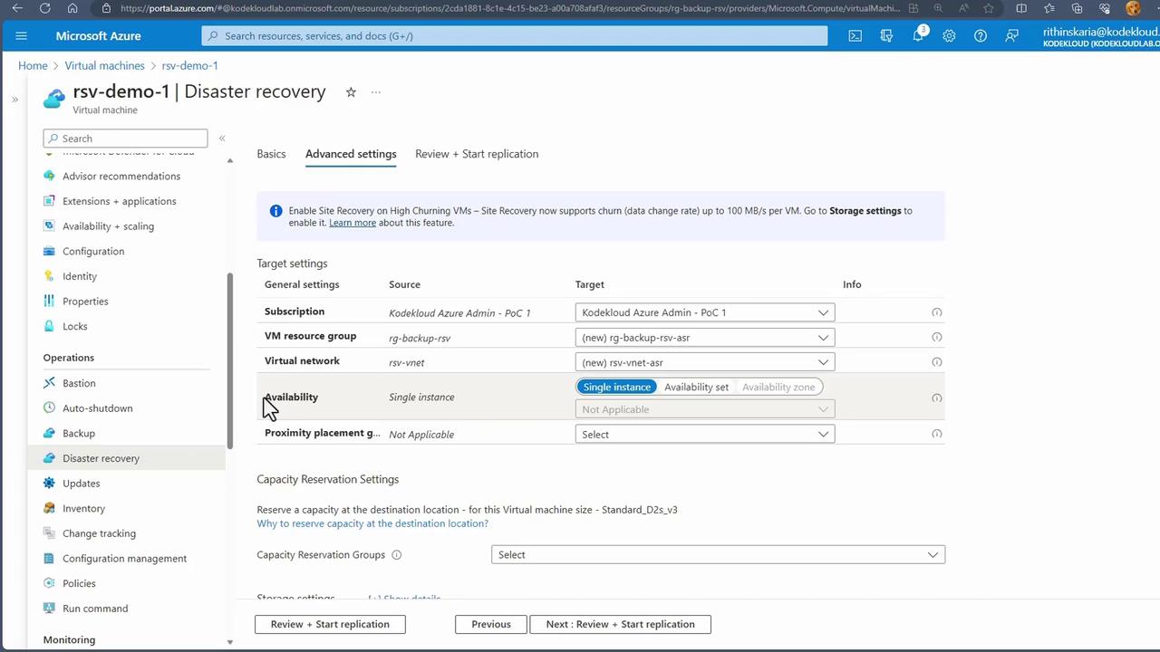This screenshot has width=1160, height=652.
Task: Open the Capacity Reservation Groups dropdown
Action: pyautogui.click(x=718, y=554)
